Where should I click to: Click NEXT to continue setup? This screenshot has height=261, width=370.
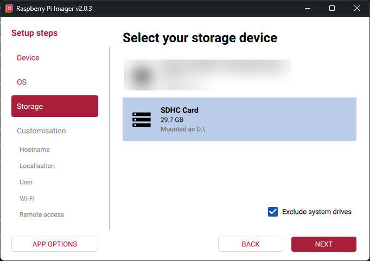(x=323, y=244)
